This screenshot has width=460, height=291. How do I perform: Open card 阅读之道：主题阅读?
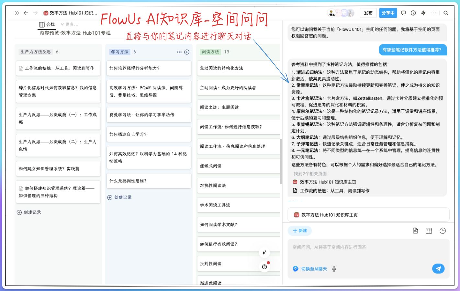tap(239, 107)
